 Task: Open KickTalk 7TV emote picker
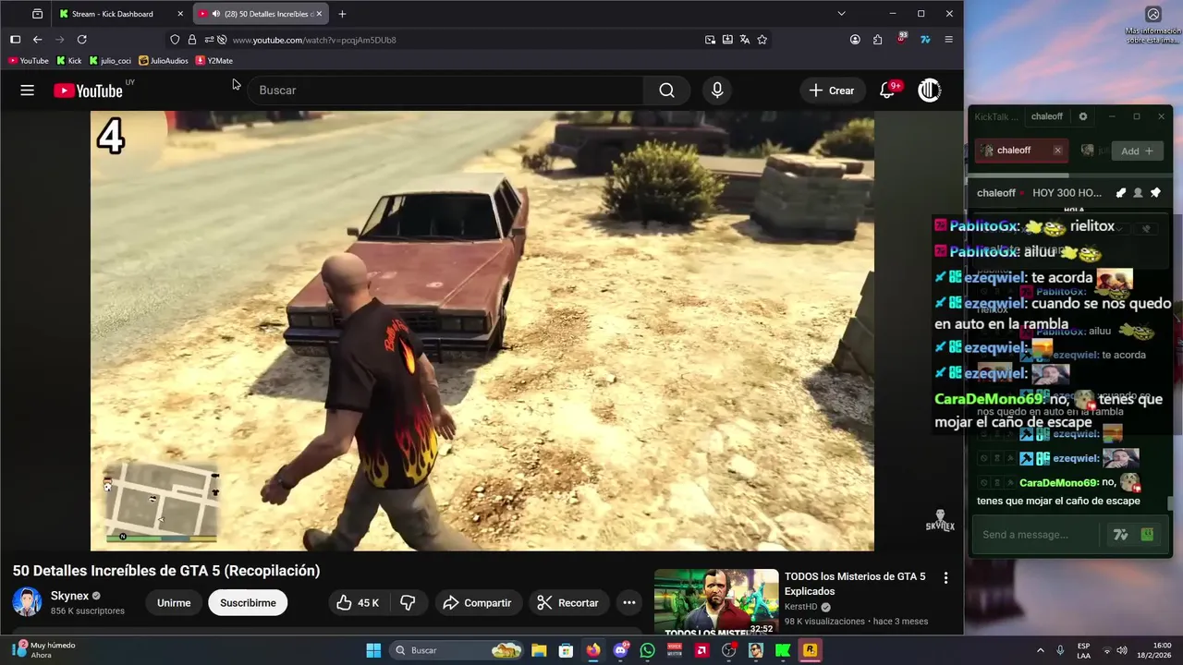[1121, 535]
